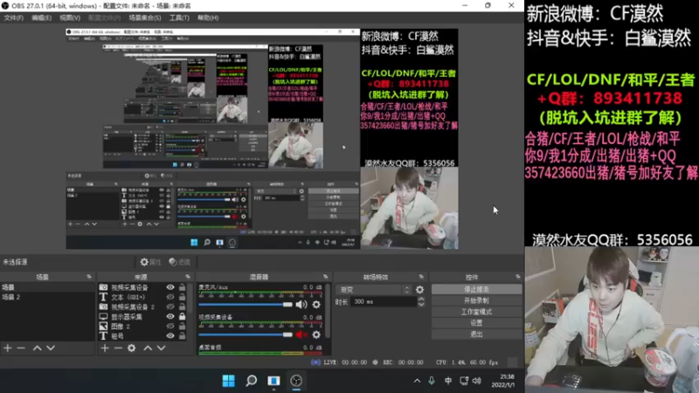The image size is (699, 393).
Task: Mute the 麦克风/Aux speaker icon
Action: pos(301,304)
